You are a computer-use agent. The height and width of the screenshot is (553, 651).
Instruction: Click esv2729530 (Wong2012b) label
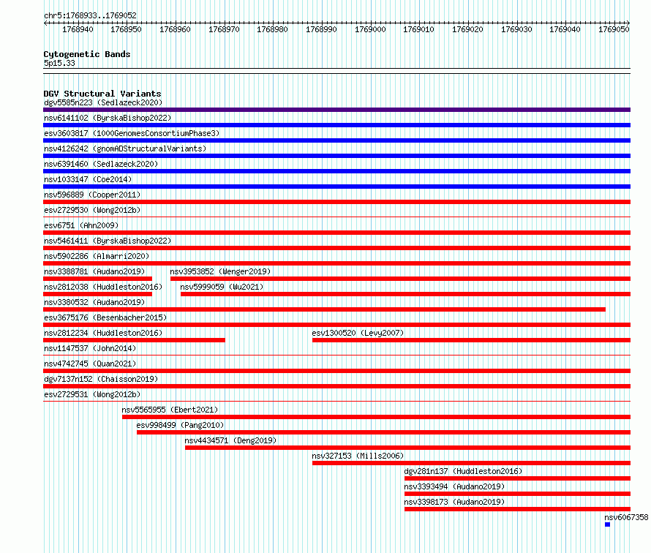coord(92,210)
